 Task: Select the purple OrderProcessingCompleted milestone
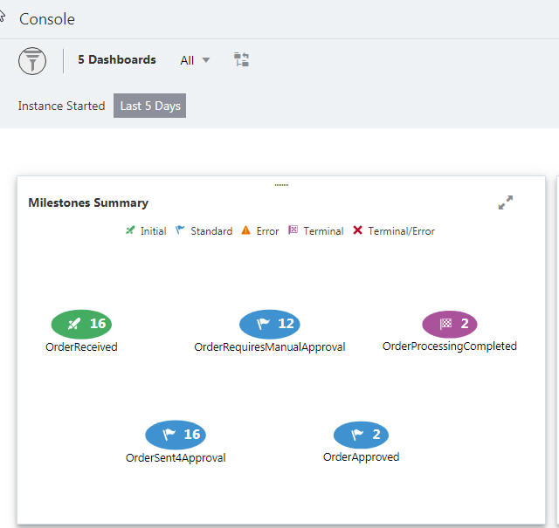450,324
